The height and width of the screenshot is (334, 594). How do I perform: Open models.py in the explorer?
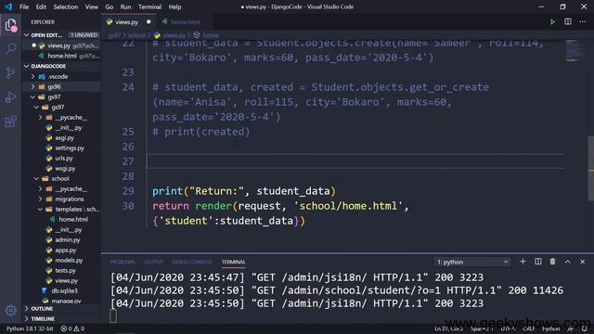69,260
